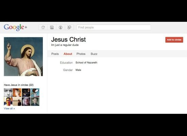187x136 pixels.
Task: Click the Jesus Christ profile name
Action: point(68,39)
